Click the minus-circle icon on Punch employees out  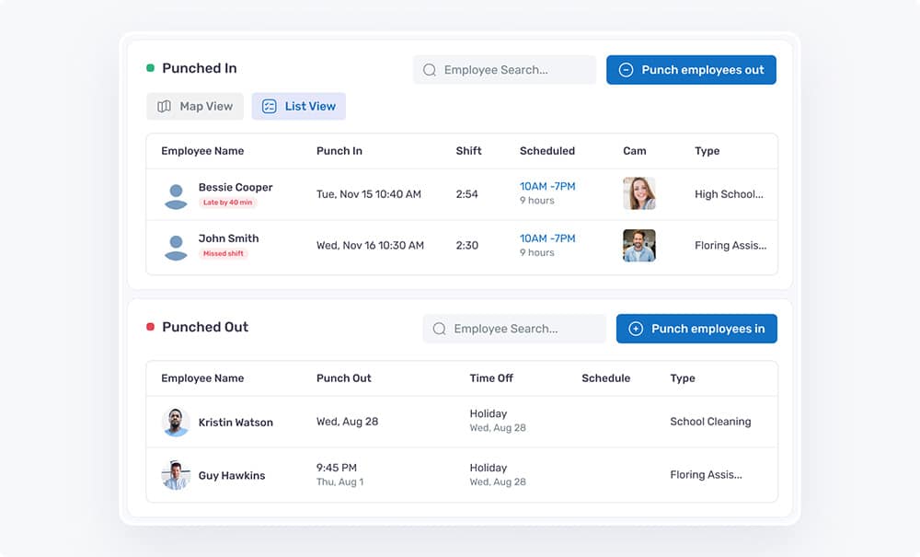[626, 70]
